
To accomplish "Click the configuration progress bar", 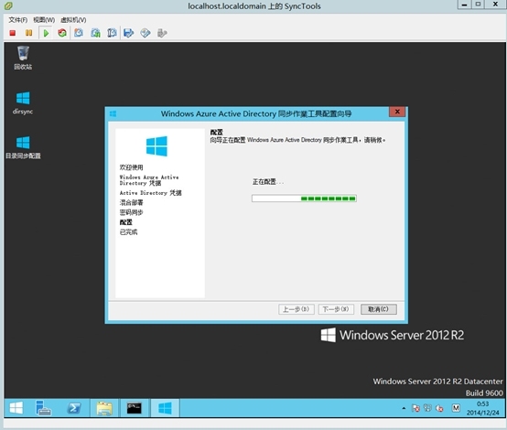I will 304,199.
